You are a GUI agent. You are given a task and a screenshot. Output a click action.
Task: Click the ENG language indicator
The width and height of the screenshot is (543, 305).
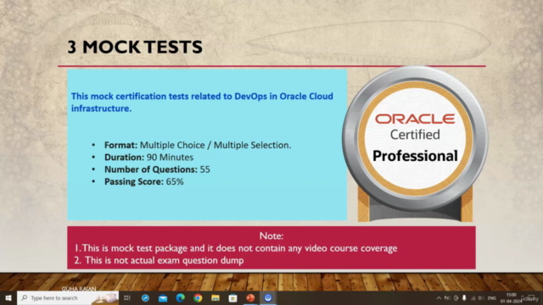492,297
